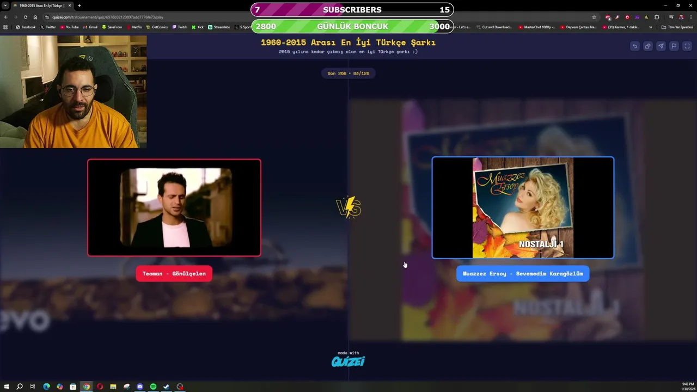Viewport: 697px width, 392px height.
Task: Open the Chrome extensions puzzle icon
Action: (657, 17)
